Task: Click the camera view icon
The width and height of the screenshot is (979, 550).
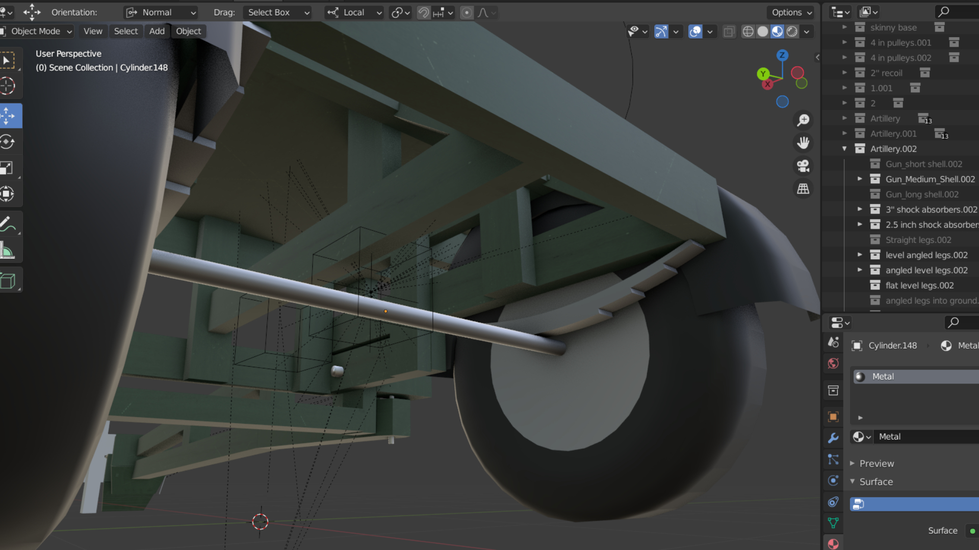Action: 803,166
